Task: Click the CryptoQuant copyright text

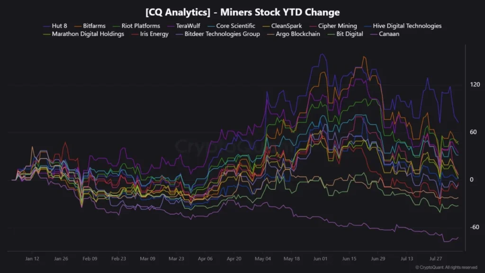Action: (x=446, y=267)
